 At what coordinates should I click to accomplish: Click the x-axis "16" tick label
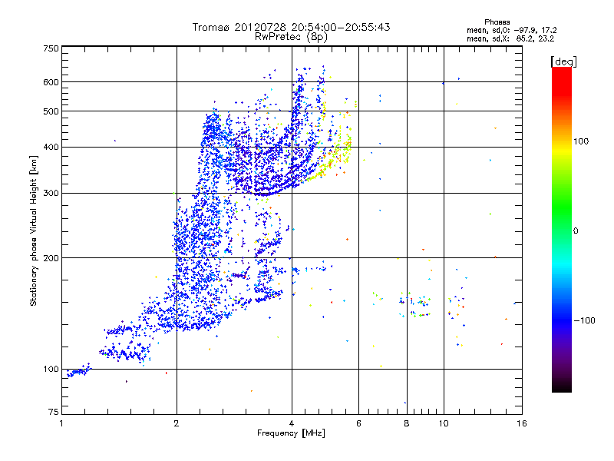coord(522,423)
